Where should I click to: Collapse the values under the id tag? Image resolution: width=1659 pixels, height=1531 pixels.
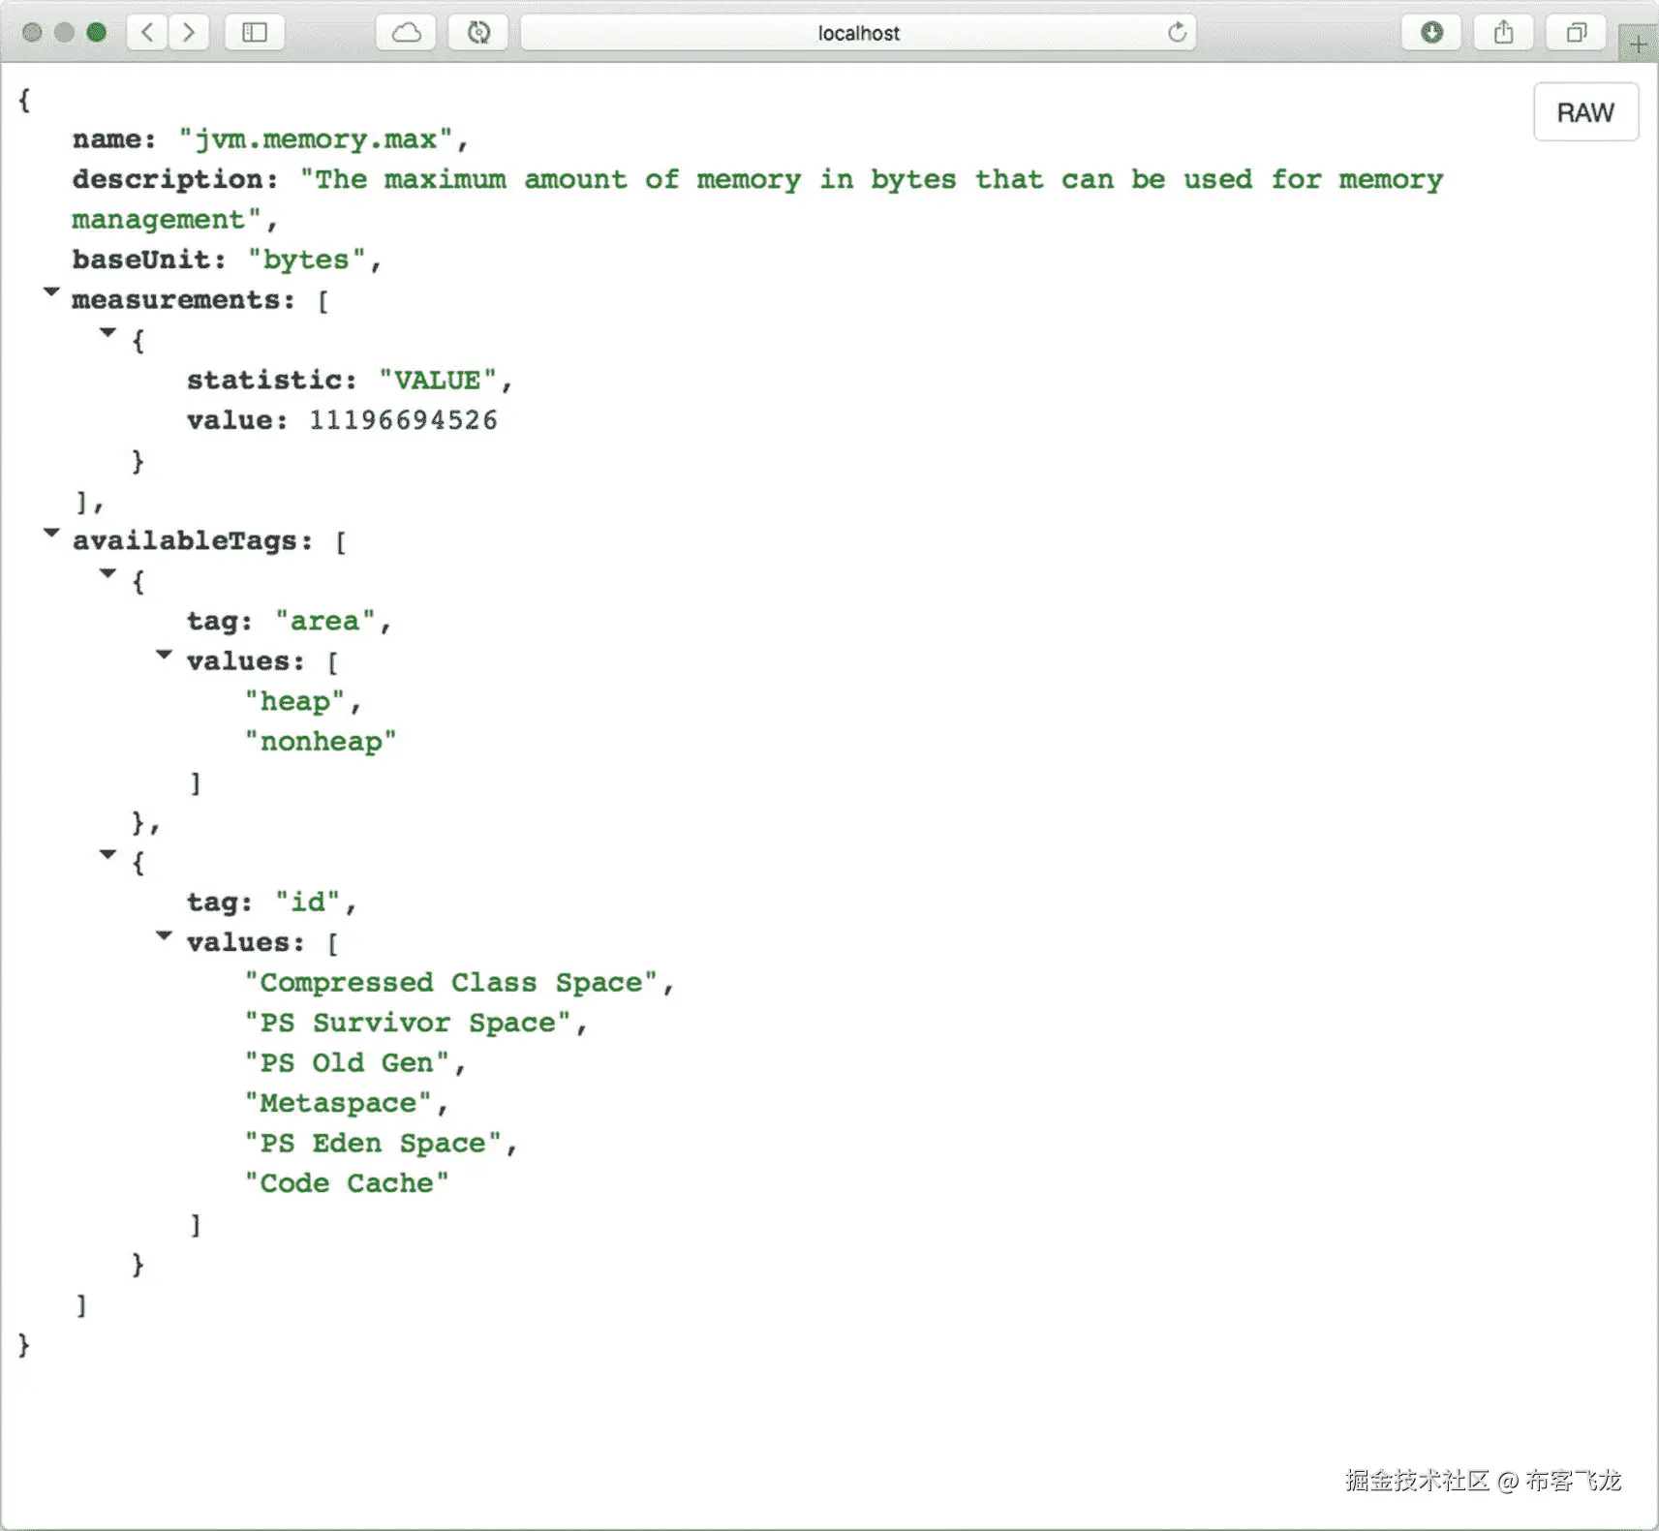pyautogui.click(x=163, y=935)
